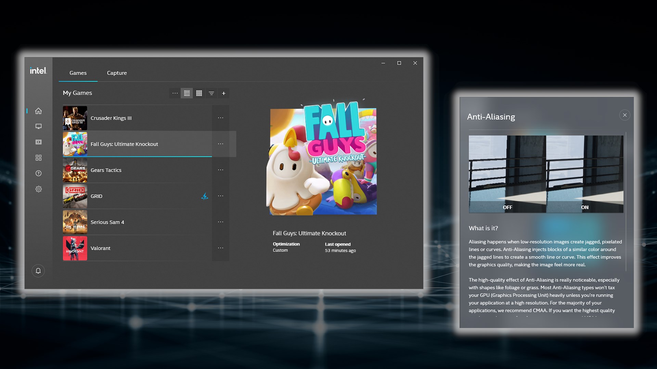
Task: Open My Games more options menu
Action: click(x=175, y=93)
